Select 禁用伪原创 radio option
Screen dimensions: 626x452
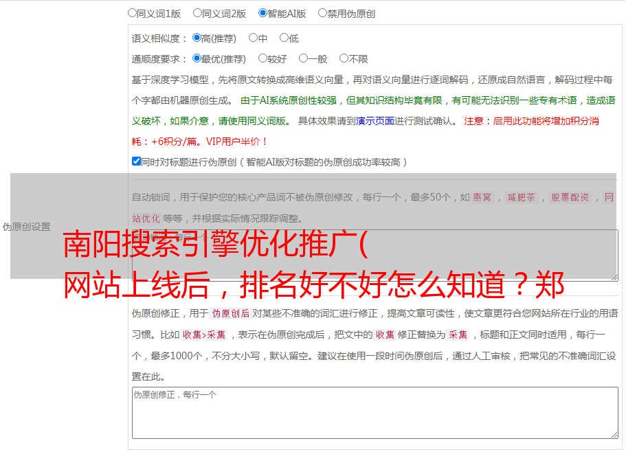[x=322, y=13]
